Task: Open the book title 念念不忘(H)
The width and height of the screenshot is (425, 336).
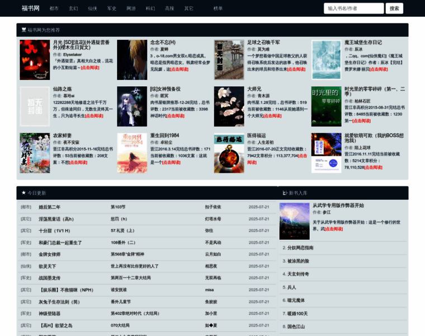Action: tap(163, 43)
